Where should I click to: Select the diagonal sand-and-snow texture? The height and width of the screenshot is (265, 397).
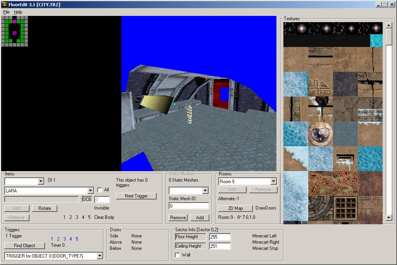click(296, 159)
